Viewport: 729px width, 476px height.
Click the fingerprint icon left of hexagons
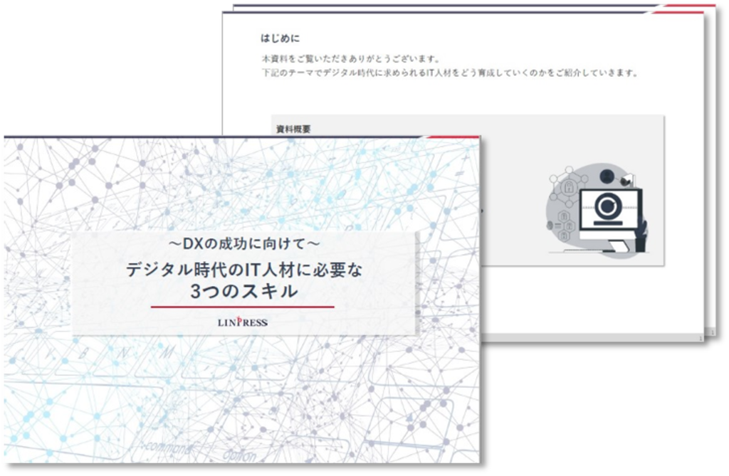pos(550,224)
